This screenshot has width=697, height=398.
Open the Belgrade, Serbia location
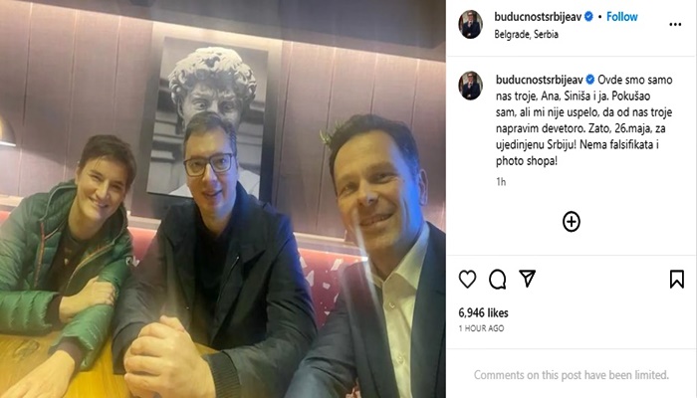tap(527, 34)
